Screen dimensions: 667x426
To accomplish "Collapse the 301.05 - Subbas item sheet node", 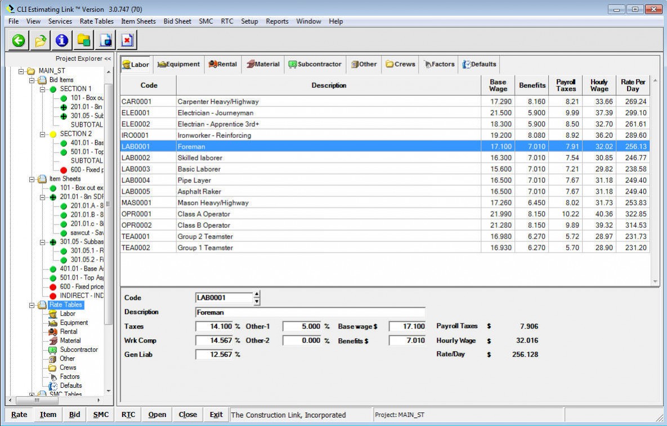I will [43, 242].
